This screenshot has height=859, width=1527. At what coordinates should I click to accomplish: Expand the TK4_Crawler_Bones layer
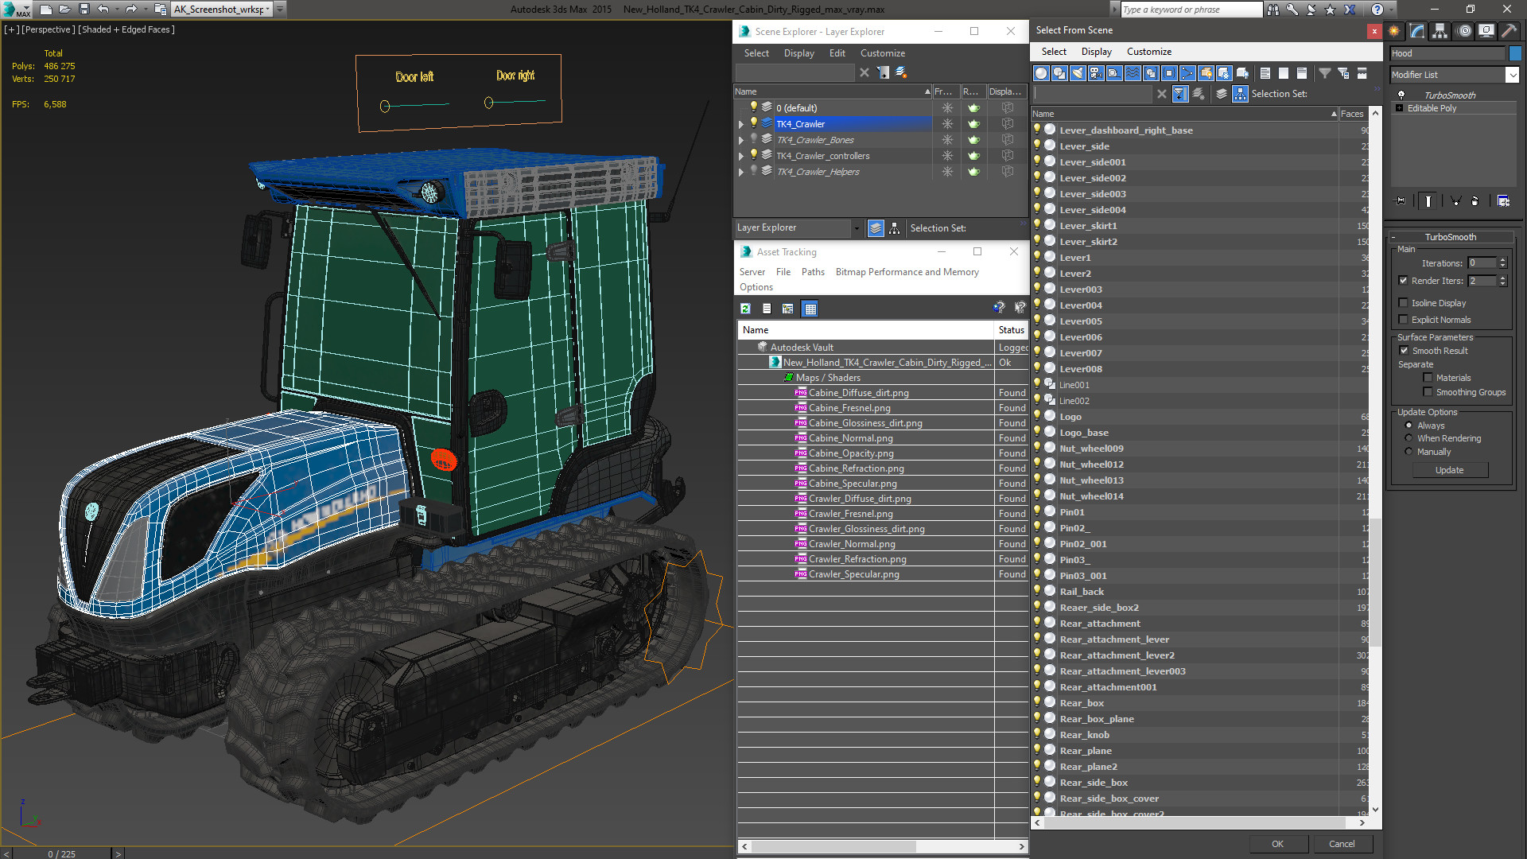(x=741, y=140)
